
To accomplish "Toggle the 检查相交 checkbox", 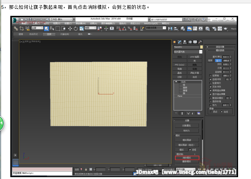I will (210, 83).
